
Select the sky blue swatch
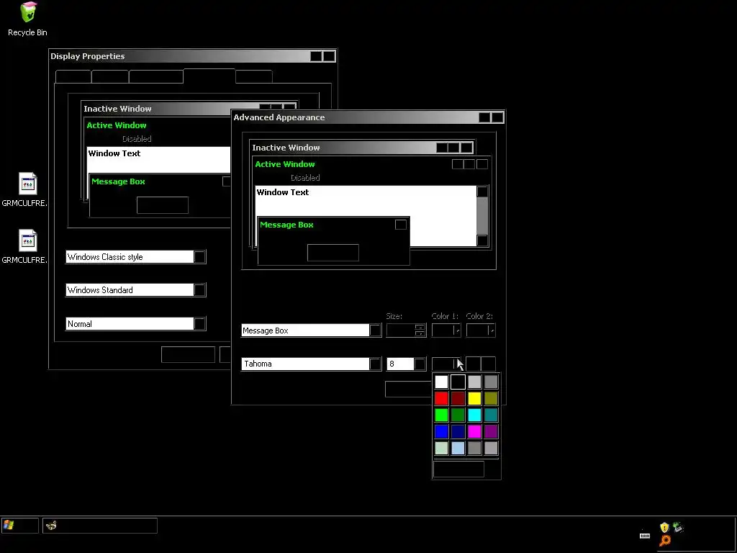(x=458, y=448)
